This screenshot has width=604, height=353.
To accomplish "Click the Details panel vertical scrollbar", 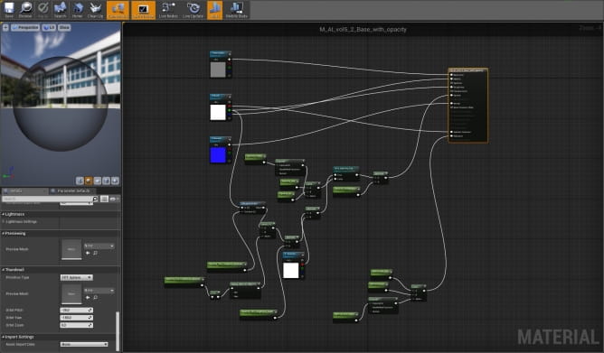I will click(x=118, y=330).
